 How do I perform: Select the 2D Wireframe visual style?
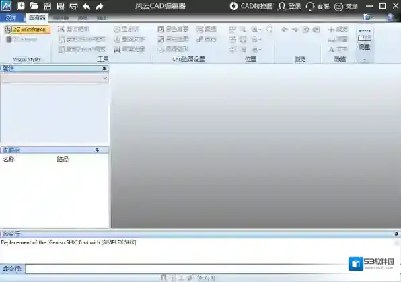coord(27,30)
